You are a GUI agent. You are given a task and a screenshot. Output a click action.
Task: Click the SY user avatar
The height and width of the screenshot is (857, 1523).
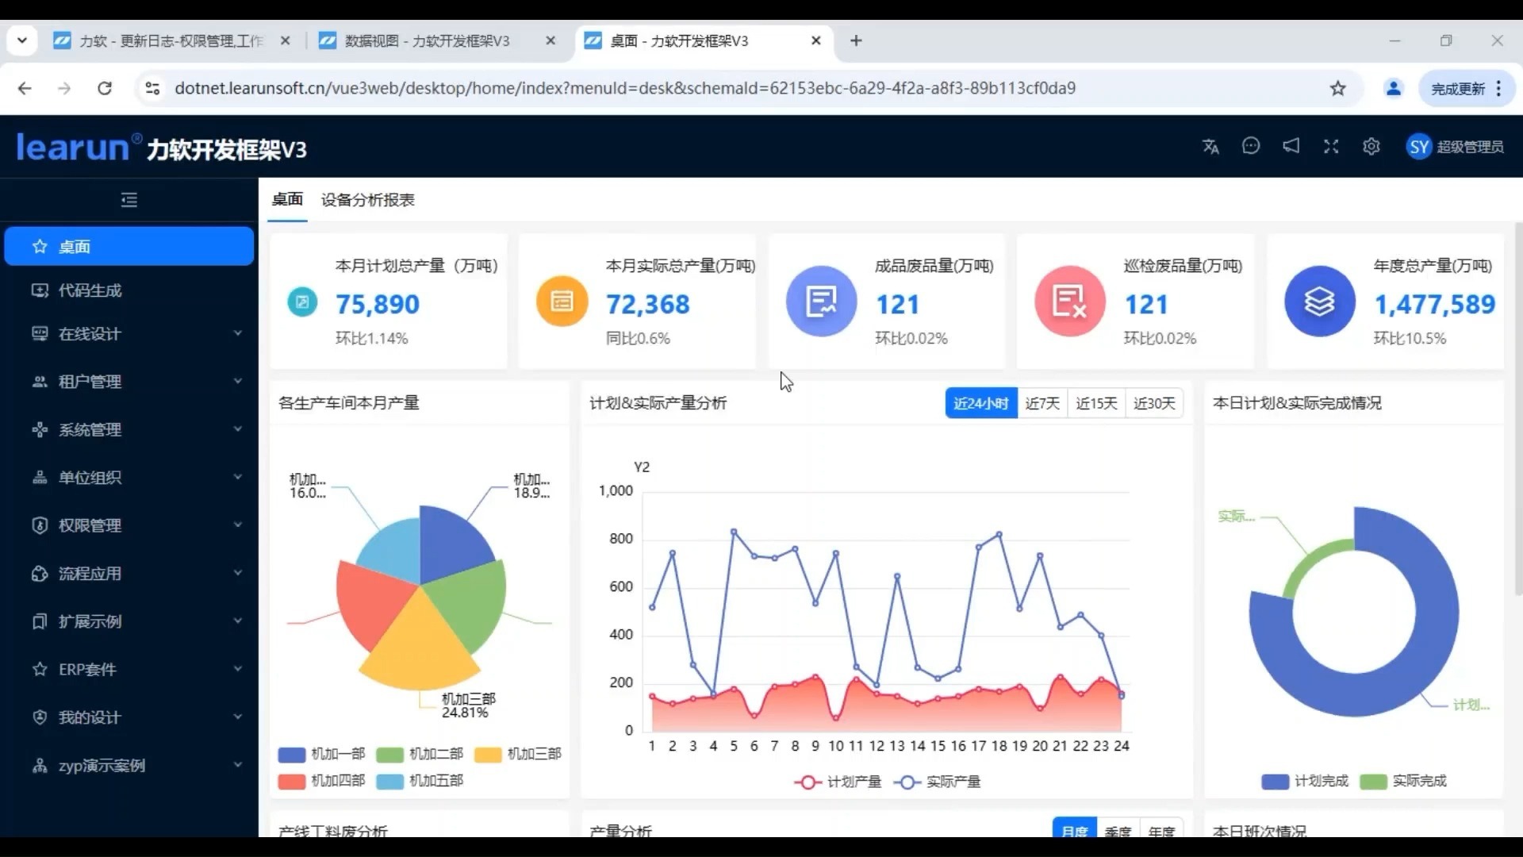pyautogui.click(x=1419, y=147)
